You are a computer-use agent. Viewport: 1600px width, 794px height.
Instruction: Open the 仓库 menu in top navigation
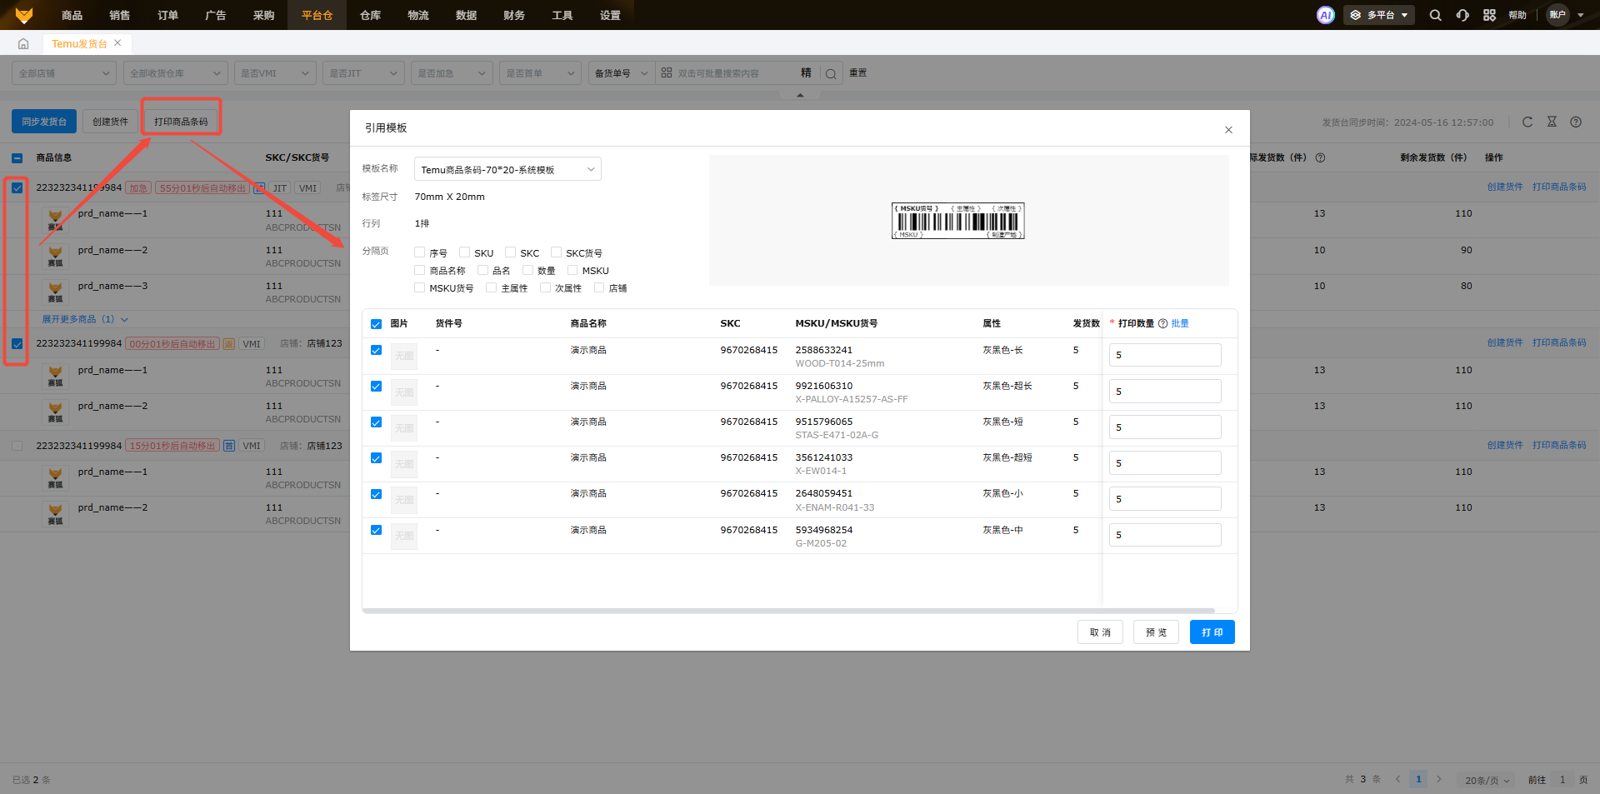370,15
